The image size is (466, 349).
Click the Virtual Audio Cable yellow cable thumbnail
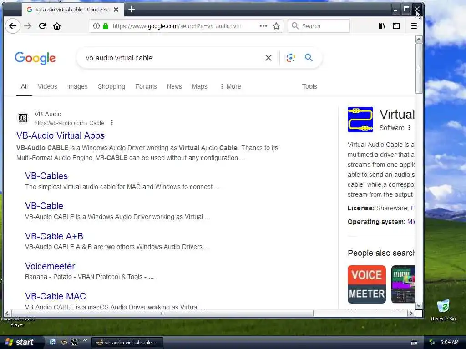[360, 120]
